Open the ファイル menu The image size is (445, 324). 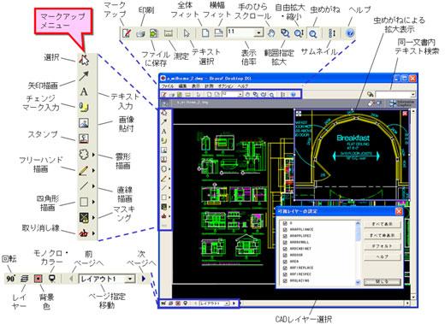pyautogui.click(x=168, y=86)
